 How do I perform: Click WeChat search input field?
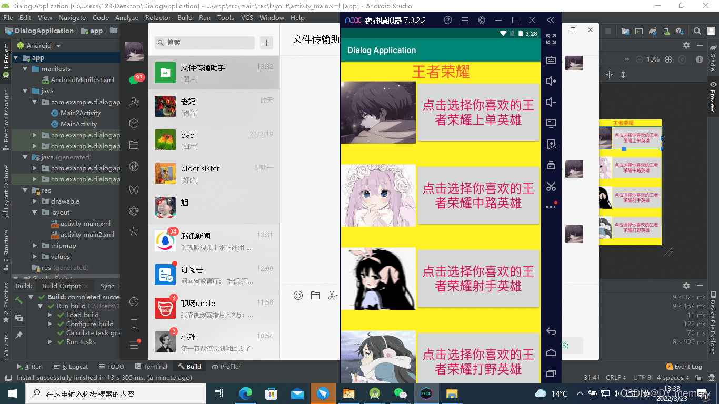point(205,43)
